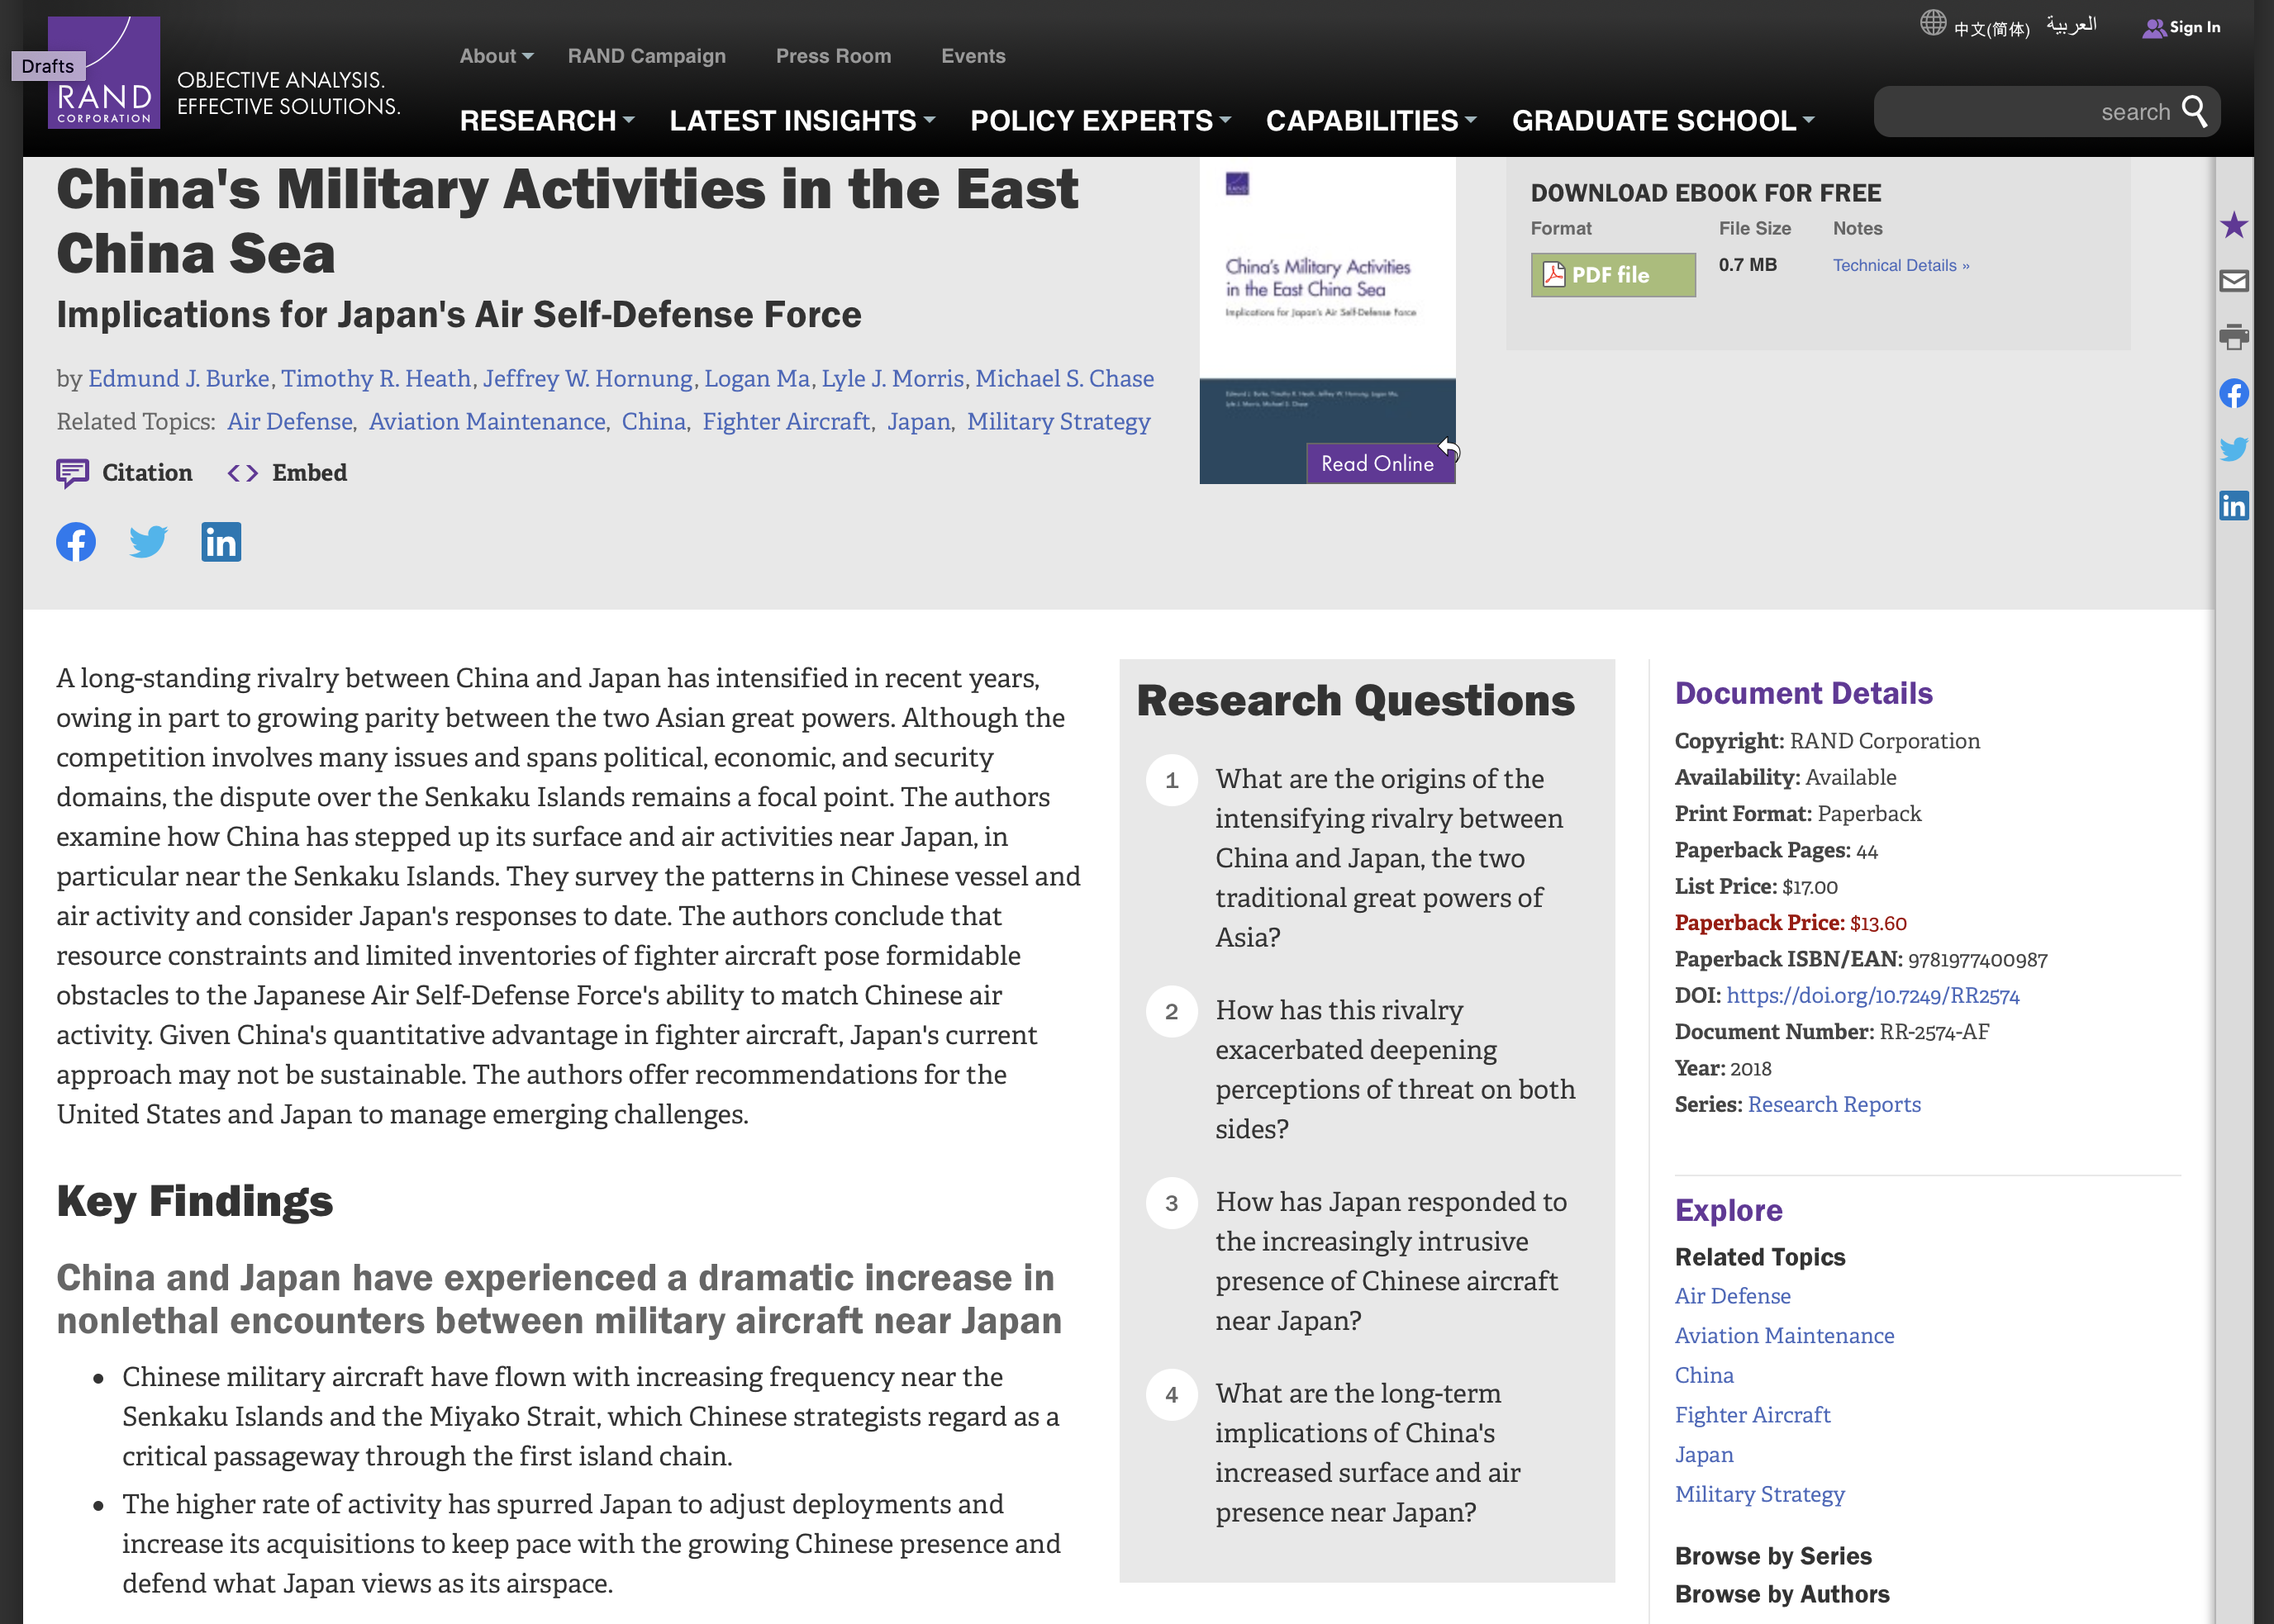The image size is (2274, 1624).
Task: Share via sidebar Twitter icon
Action: (2233, 449)
